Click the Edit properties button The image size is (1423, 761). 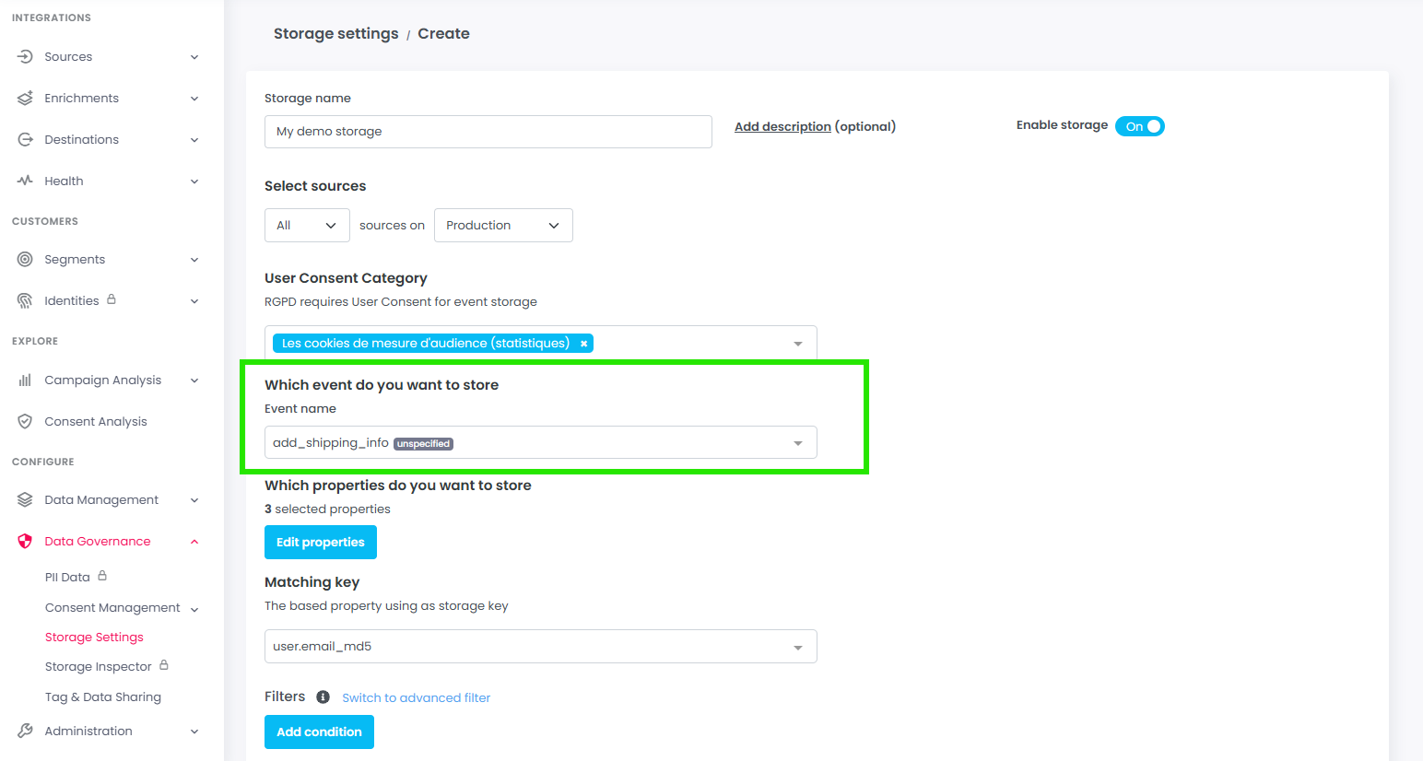click(321, 543)
